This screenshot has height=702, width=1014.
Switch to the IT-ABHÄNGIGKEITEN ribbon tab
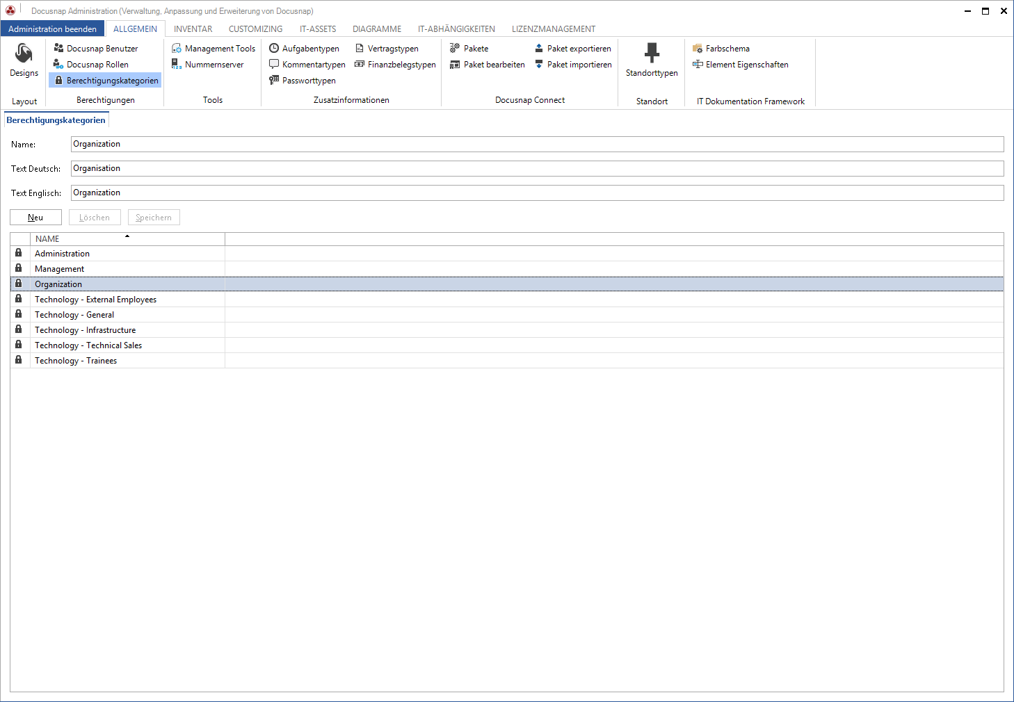(x=456, y=28)
